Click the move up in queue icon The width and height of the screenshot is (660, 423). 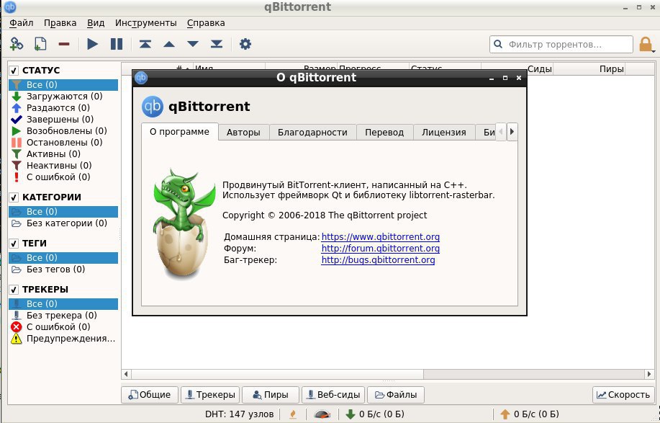click(x=169, y=44)
